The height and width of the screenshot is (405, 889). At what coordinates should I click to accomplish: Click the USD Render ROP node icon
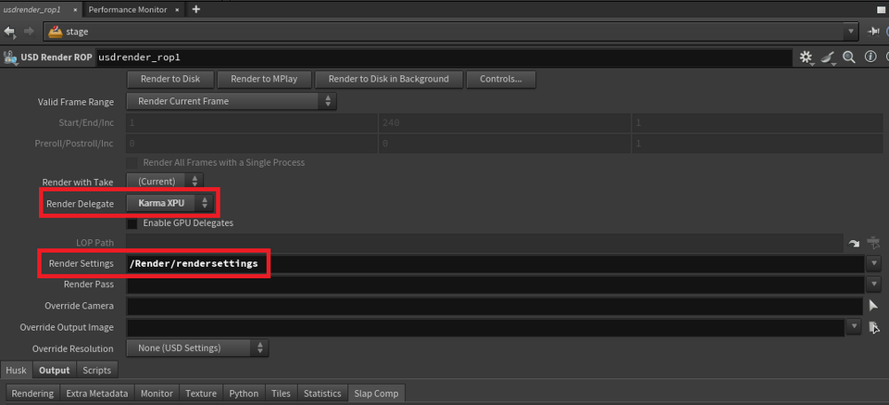tap(10, 57)
